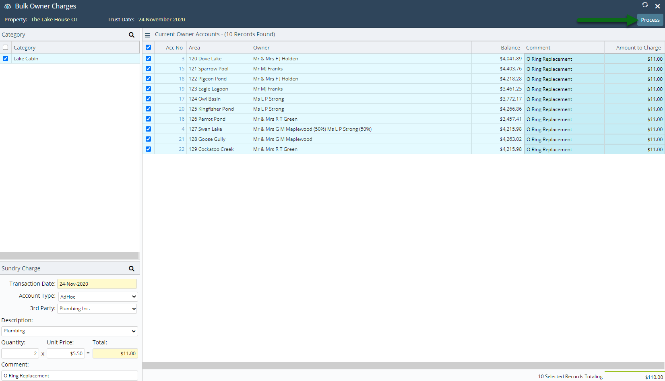Click the Trust Date 24 November 2020 value

[x=162, y=19]
